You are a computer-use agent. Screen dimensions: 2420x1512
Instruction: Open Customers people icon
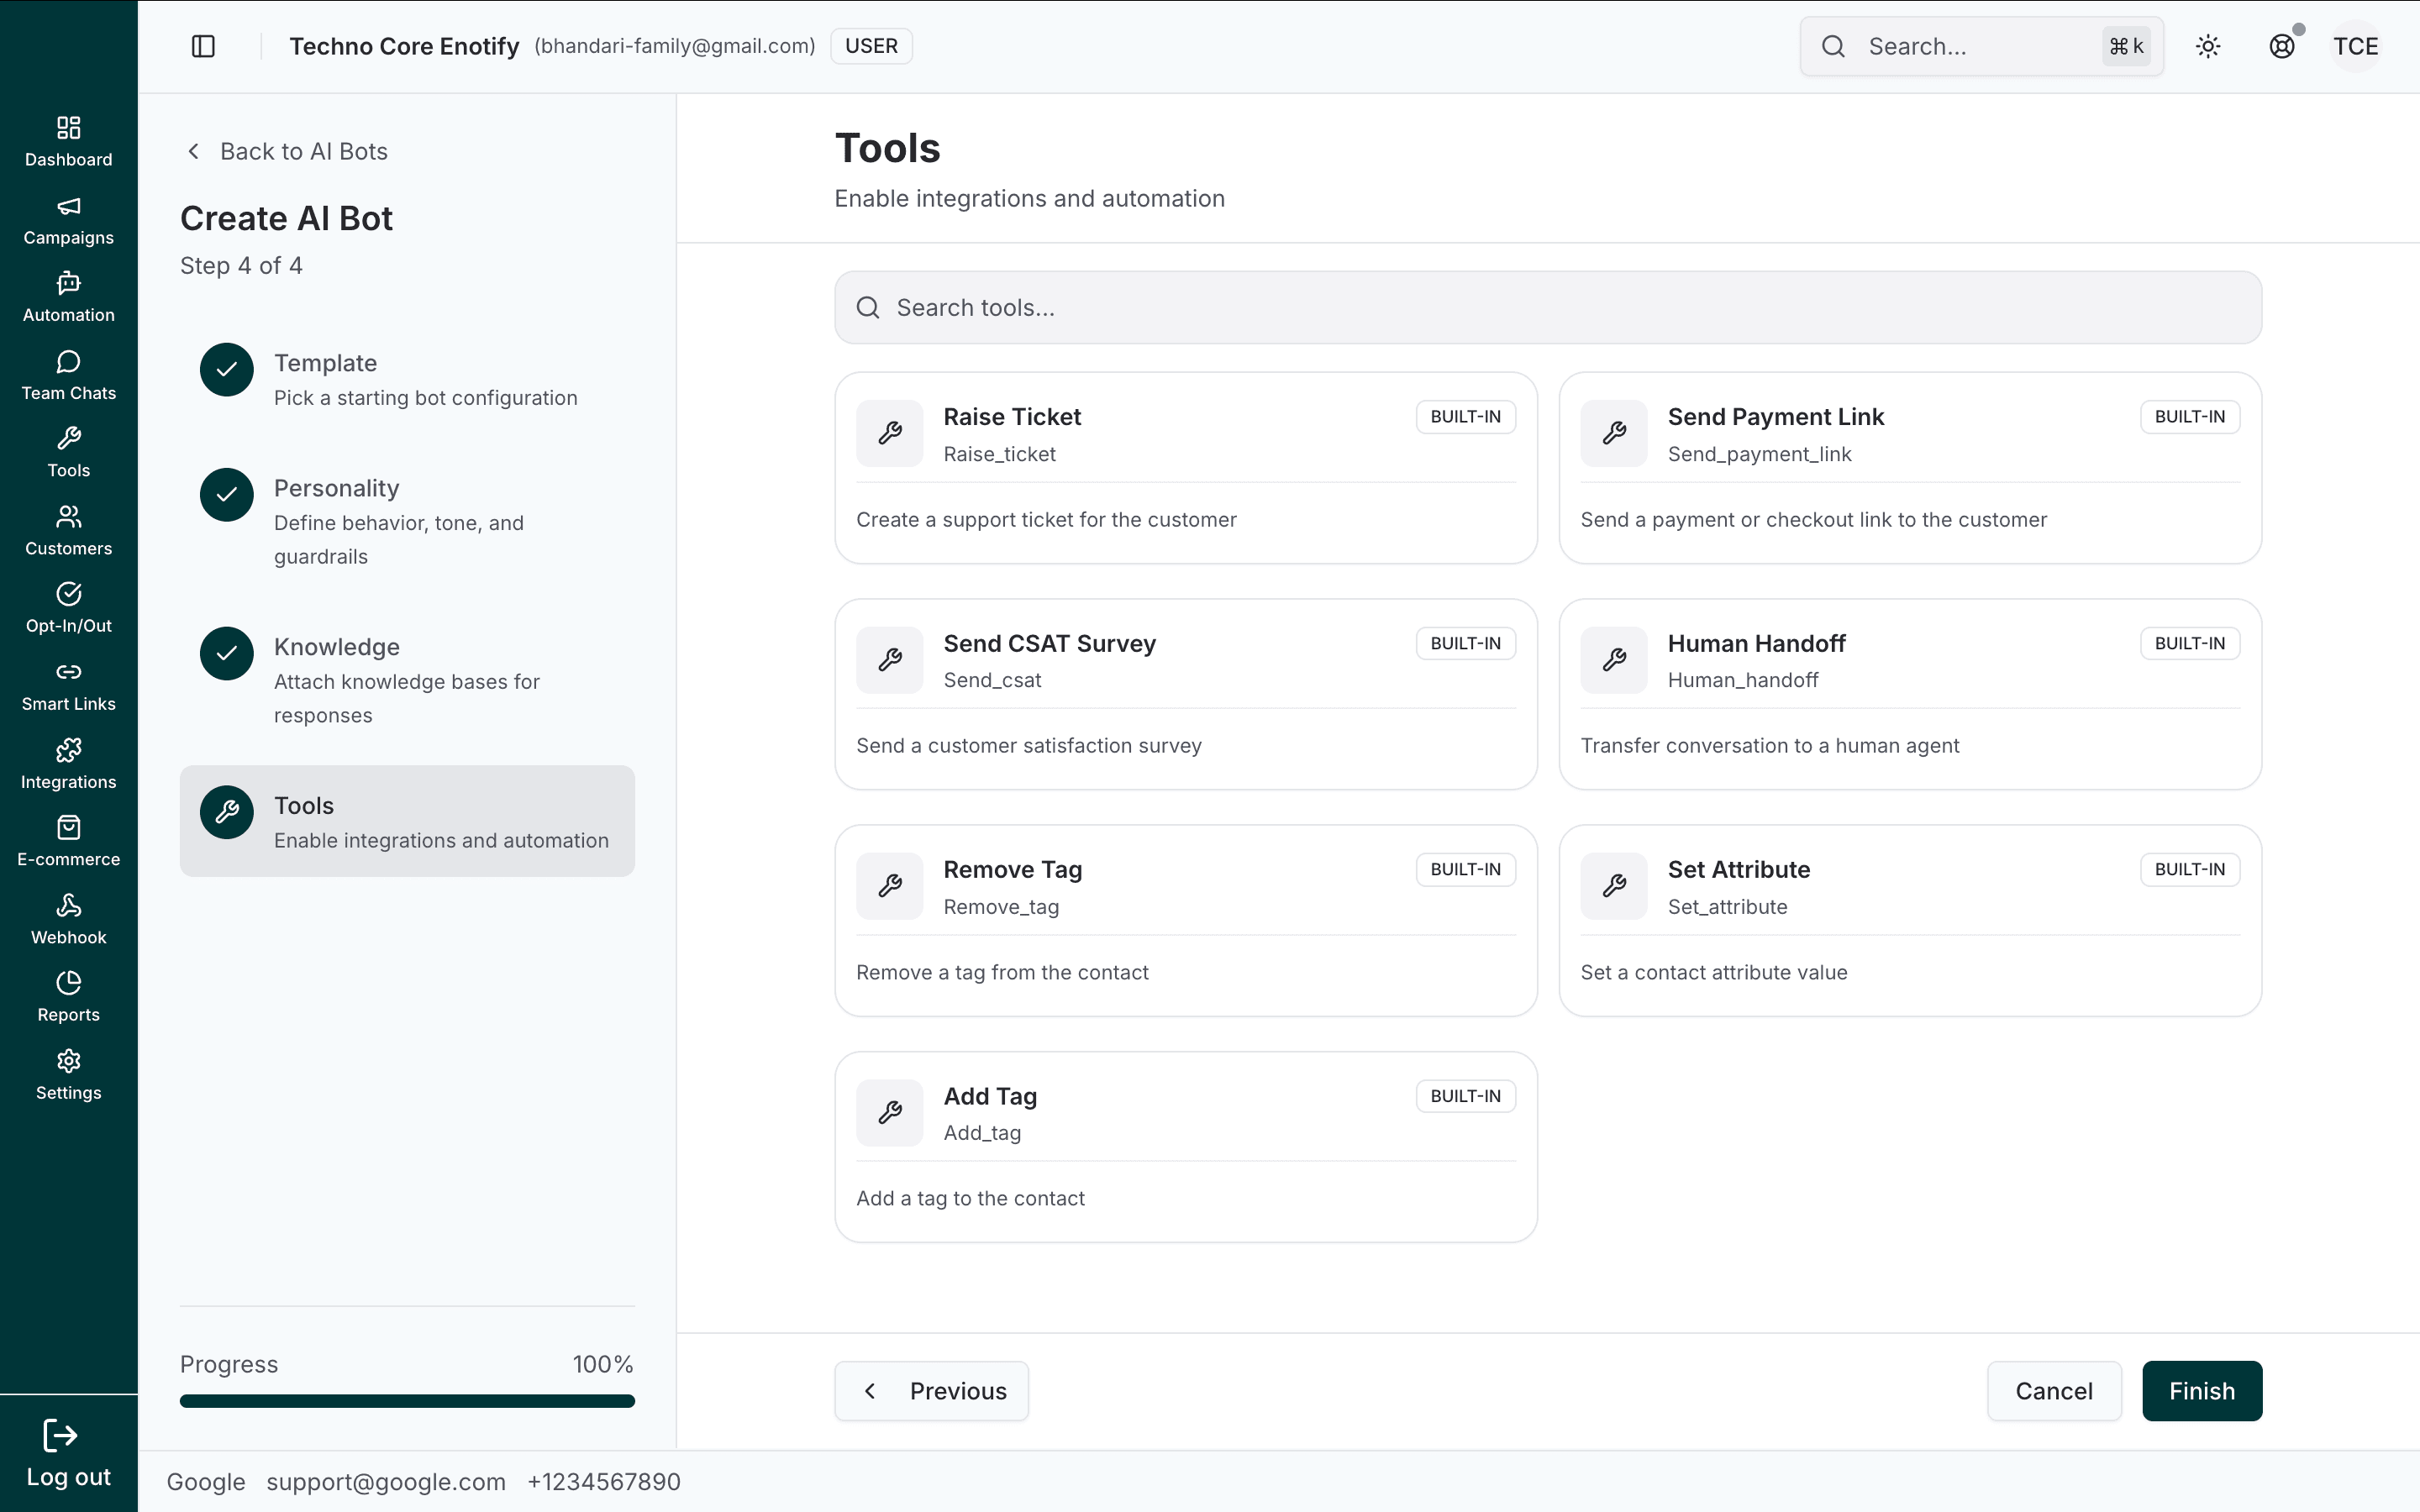point(68,516)
